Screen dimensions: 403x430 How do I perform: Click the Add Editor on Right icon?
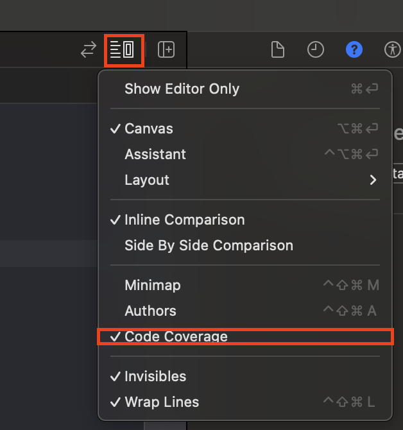[x=166, y=50]
